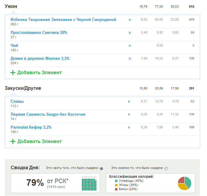Click (1415 кал) text in summary
Image resolution: width=207 pixels, height=196 pixels.
pyautogui.click(x=56, y=187)
